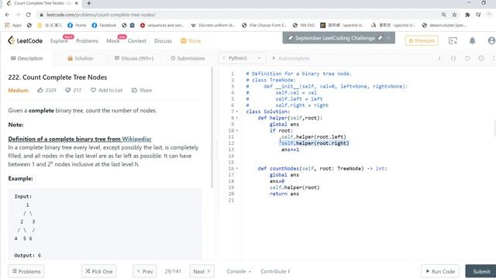Click the Medium difficulty label

click(x=19, y=90)
